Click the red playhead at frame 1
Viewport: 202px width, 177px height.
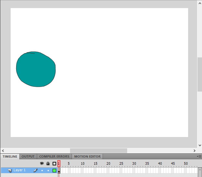click(59, 163)
